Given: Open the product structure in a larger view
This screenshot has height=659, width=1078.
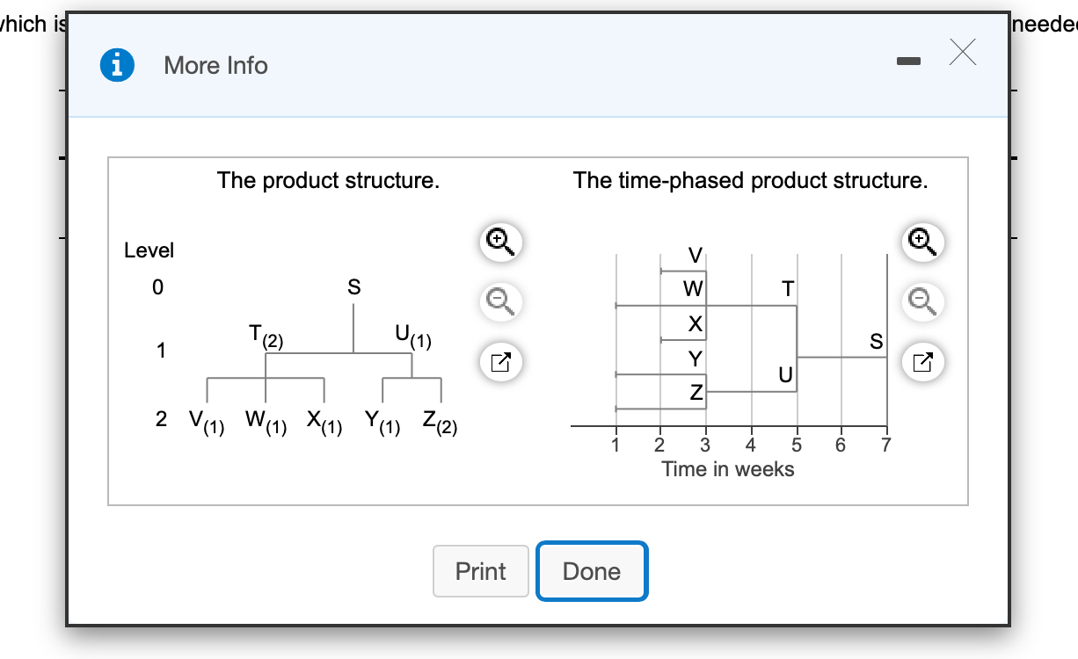Looking at the screenshot, I should [x=499, y=362].
